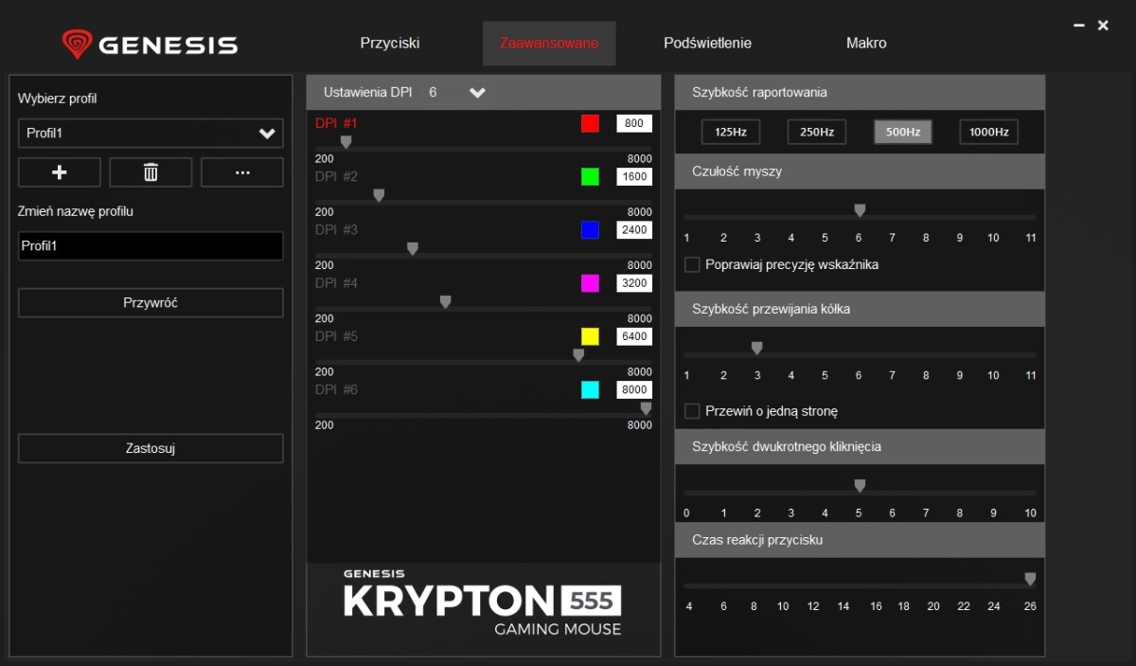1136x666 pixels.
Task: Click DPI #1 slider handle
Action: click(346, 142)
